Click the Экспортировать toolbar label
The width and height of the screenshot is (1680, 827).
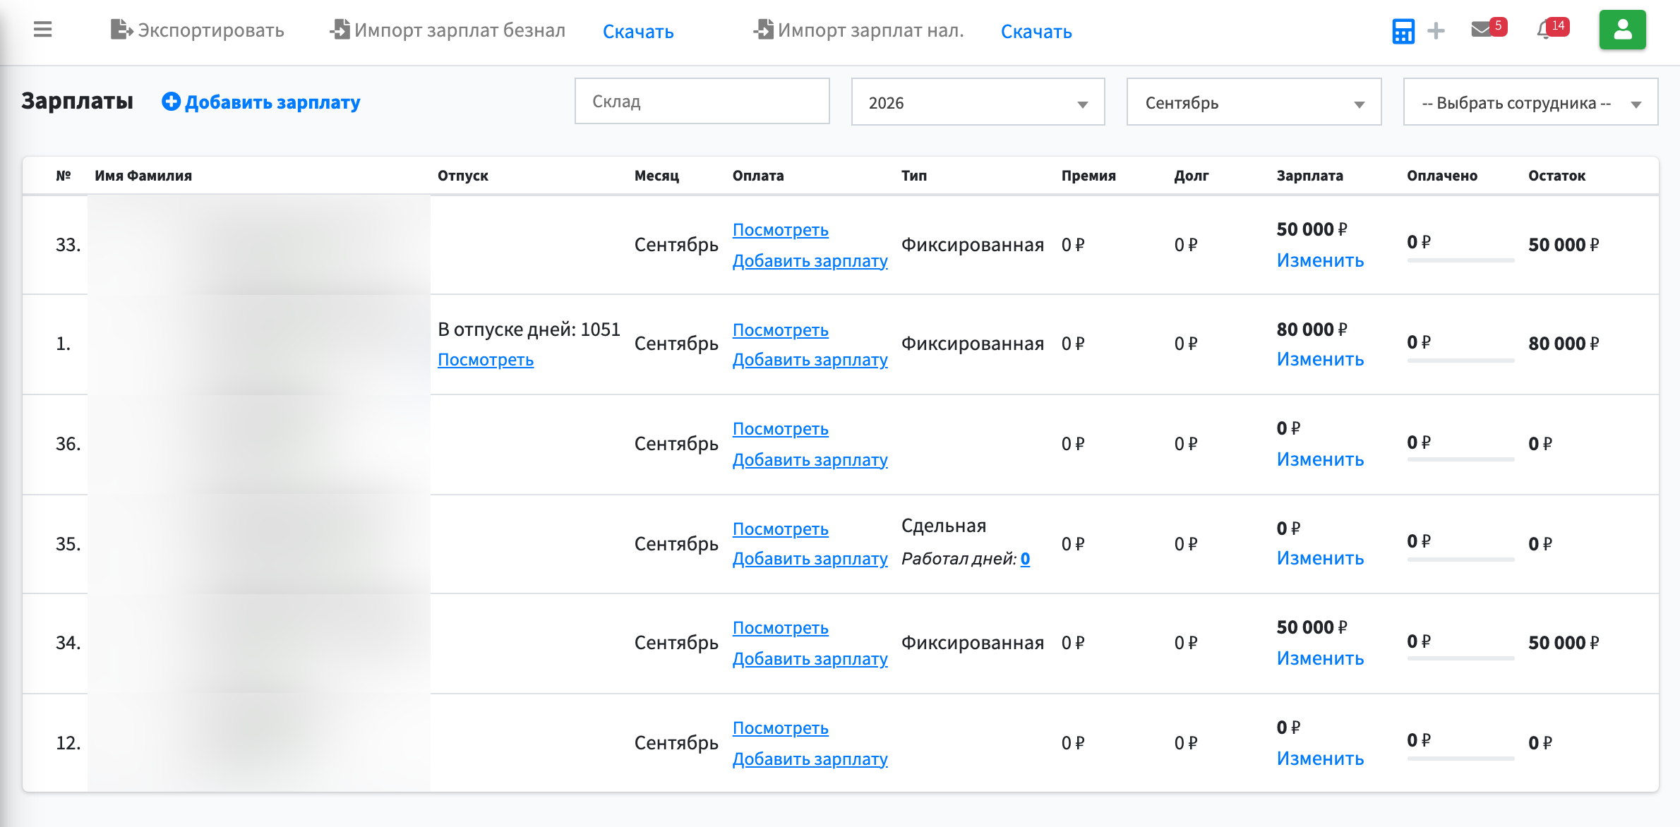point(211,30)
